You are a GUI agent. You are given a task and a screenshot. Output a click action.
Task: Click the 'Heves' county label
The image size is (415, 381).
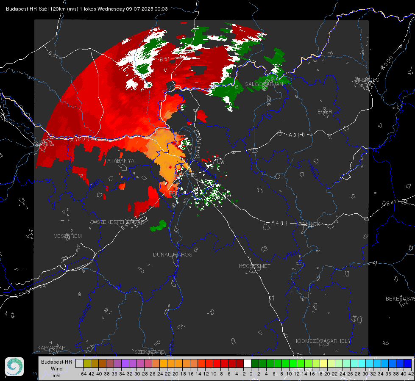tap(313, 172)
